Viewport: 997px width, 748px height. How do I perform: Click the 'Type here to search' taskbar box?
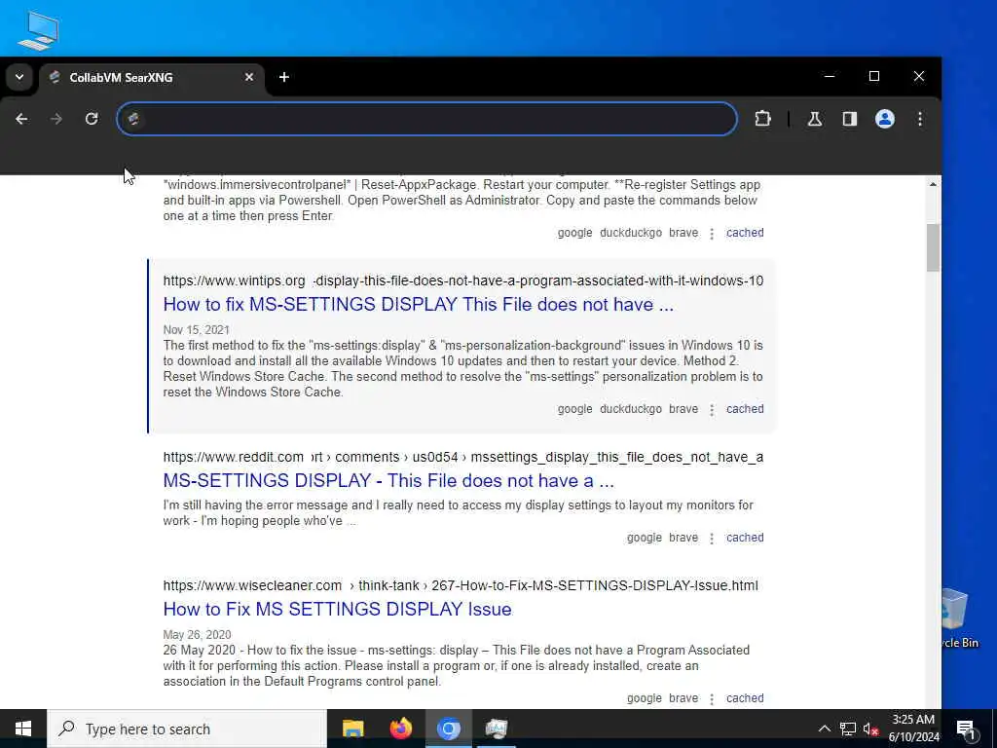pos(187,729)
